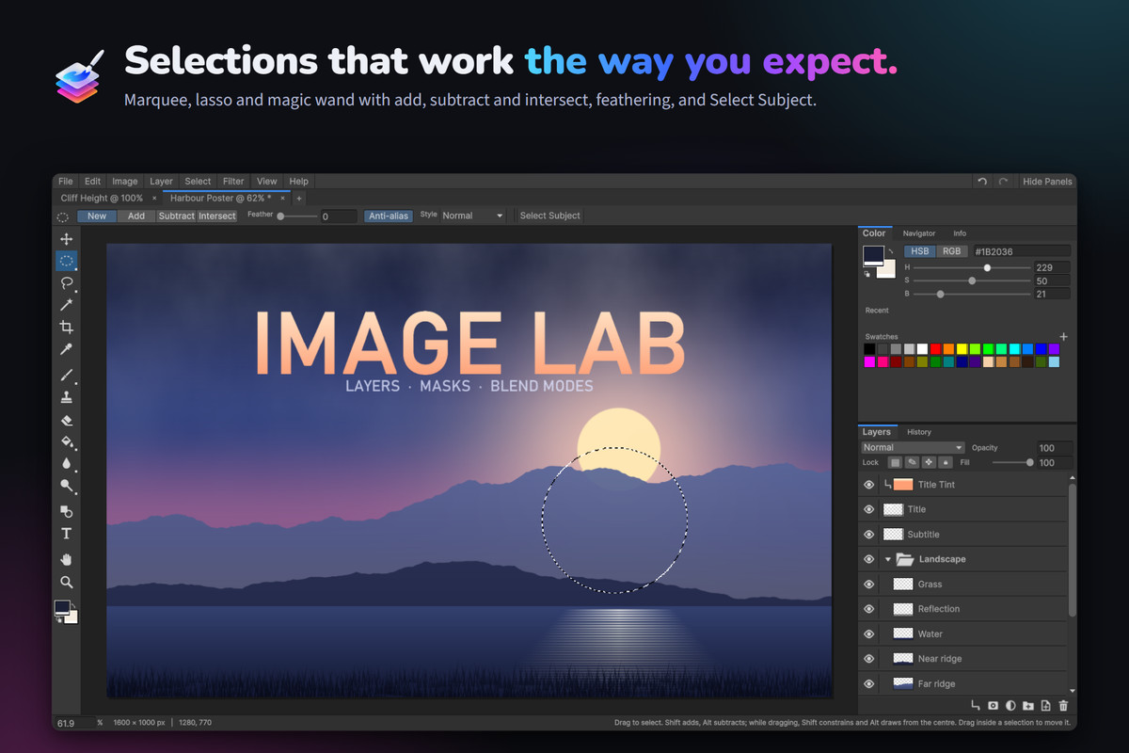This screenshot has width=1129, height=753.
Task: Hide the Water layer
Action: coord(869,634)
